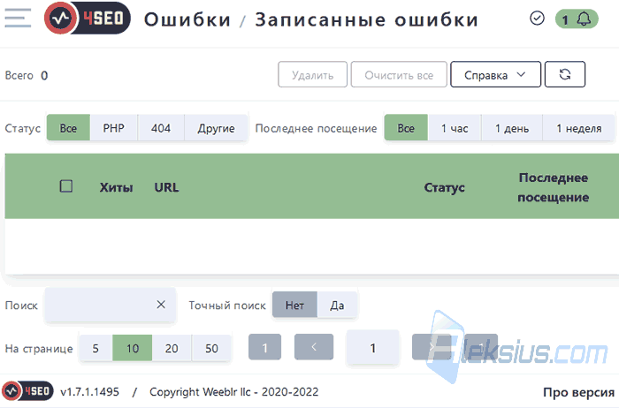619x408 pixels.
Task: Select status filter Все
Action: (x=68, y=128)
